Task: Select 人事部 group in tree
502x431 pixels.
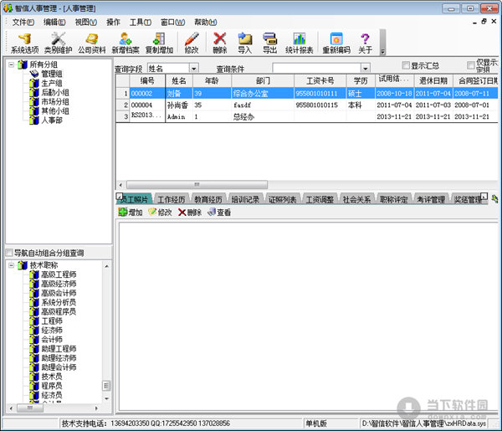Action: click(x=51, y=120)
